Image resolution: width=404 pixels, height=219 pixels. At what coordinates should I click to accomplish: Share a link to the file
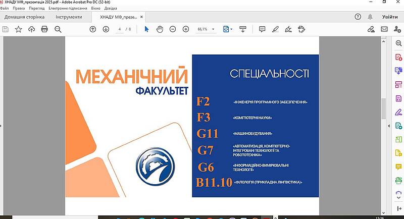tap(371, 29)
